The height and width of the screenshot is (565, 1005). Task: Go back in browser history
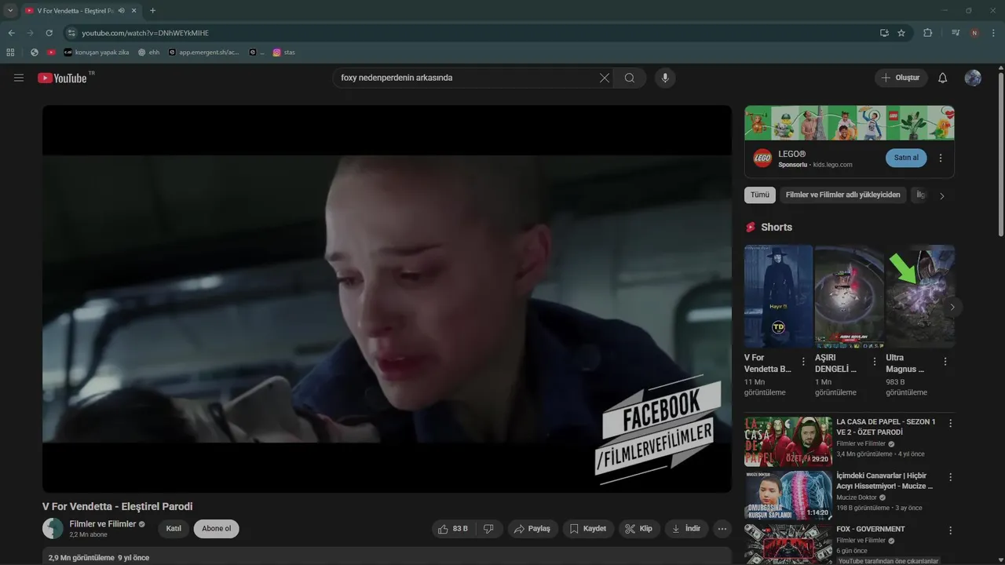click(x=11, y=33)
